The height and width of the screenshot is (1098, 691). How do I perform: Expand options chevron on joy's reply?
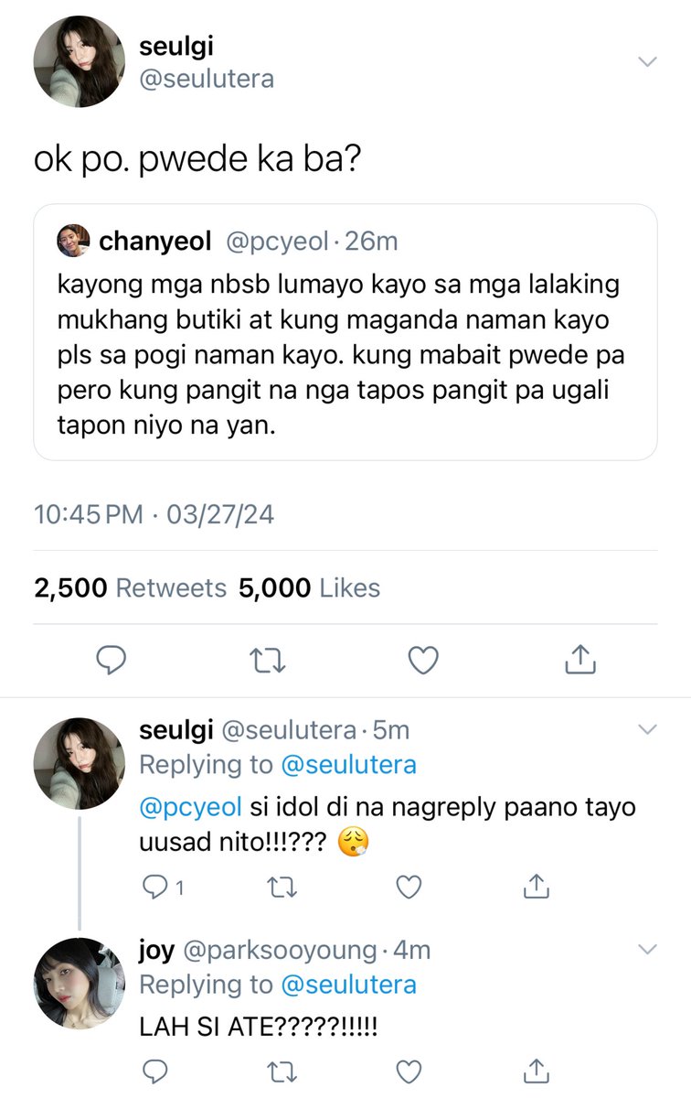[647, 950]
